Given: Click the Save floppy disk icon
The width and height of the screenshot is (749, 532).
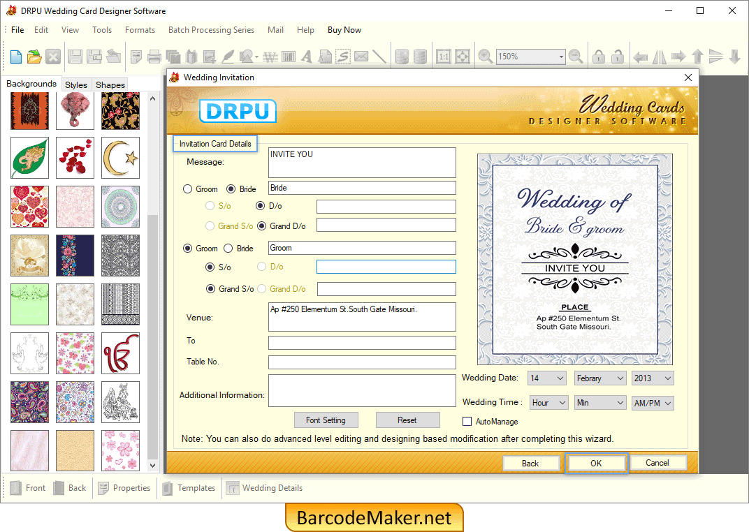Looking at the screenshot, I should pos(75,57).
